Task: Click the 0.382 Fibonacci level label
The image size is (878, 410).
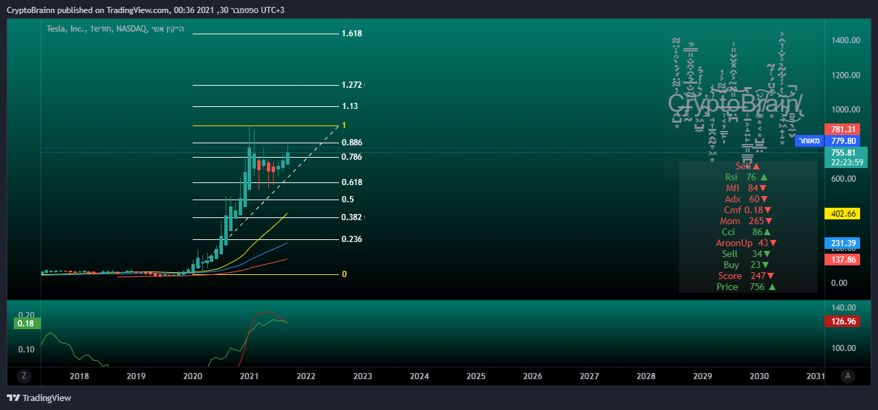Action: (x=351, y=217)
